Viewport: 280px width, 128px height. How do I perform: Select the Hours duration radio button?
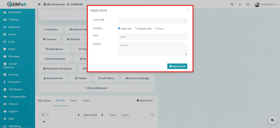click(156, 28)
